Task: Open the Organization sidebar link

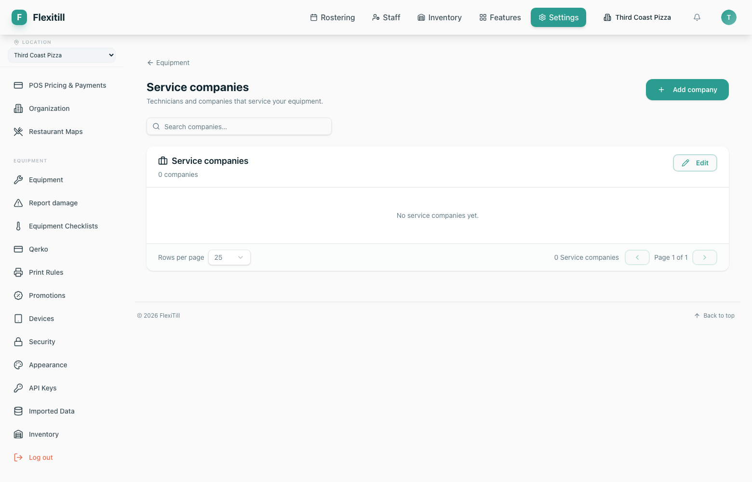Action: click(x=62, y=108)
